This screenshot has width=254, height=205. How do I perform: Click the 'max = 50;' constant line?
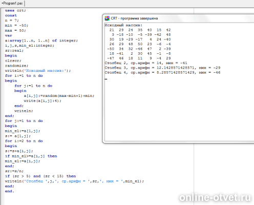[15, 31]
